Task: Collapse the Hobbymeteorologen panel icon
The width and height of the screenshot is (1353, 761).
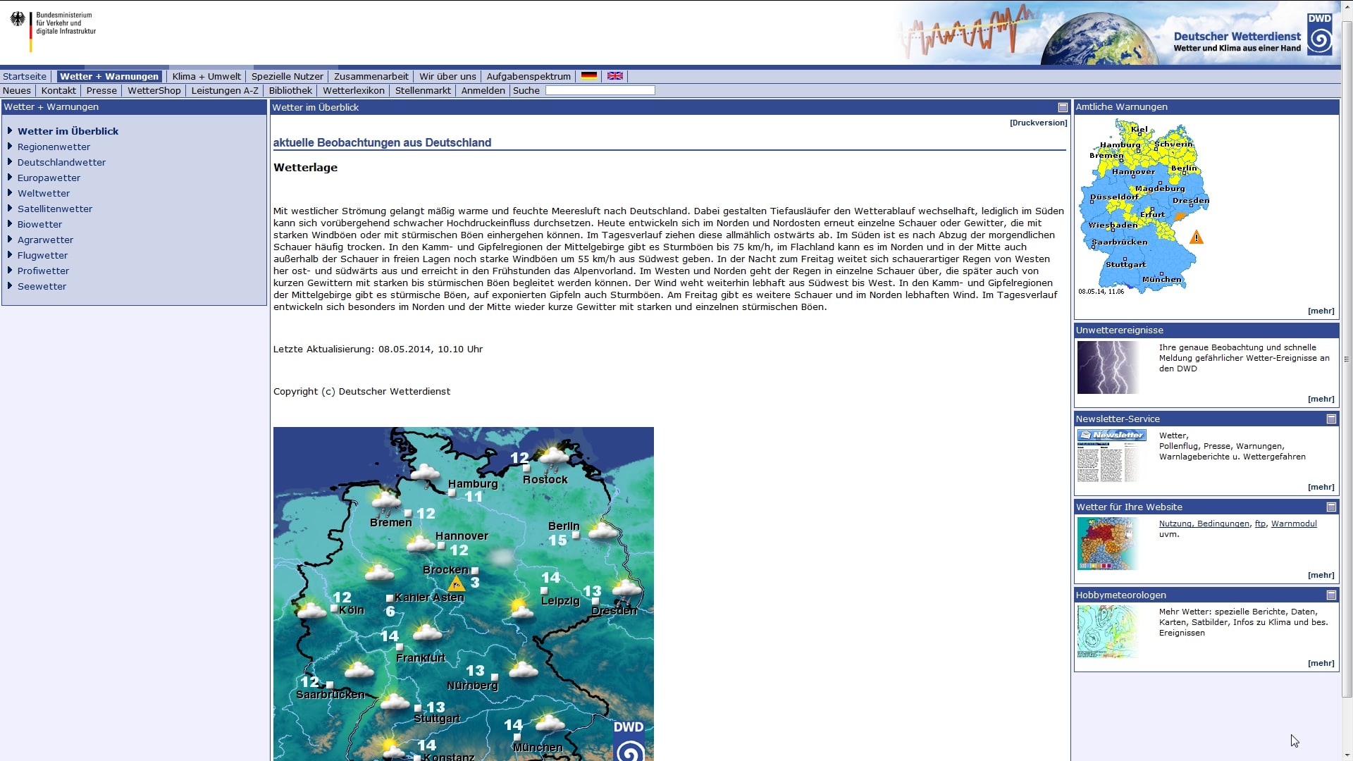Action: coord(1331,595)
